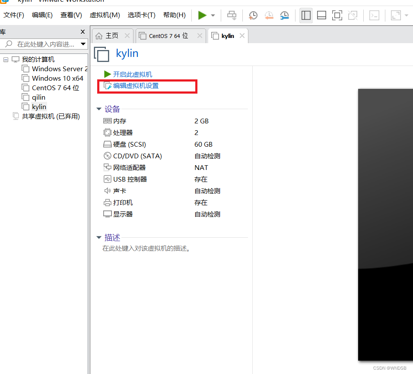Click the hard disk icon beside 硬盘
413x374 pixels.
[108, 144]
